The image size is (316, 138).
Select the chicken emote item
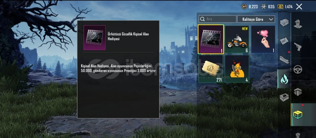click(x=237, y=69)
